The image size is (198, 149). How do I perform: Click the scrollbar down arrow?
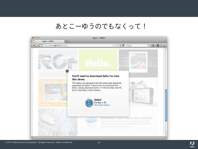coord(166,135)
